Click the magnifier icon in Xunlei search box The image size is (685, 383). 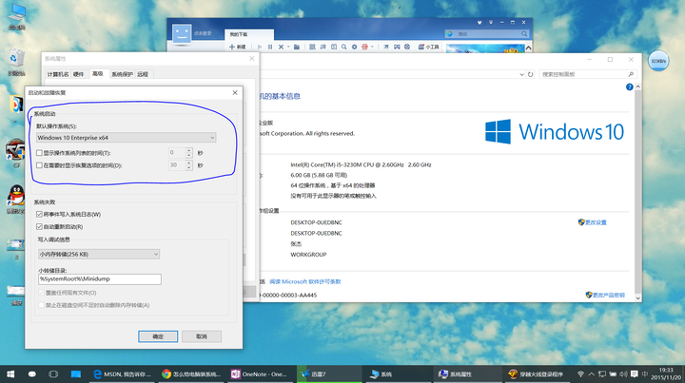[524, 33]
